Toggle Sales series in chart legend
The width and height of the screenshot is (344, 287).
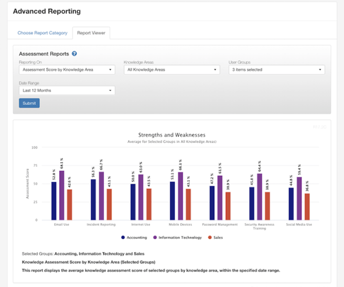click(215, 238)
